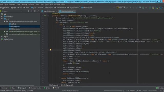Collapse the doInBackground method fold marker

click(x=48, y=16)
